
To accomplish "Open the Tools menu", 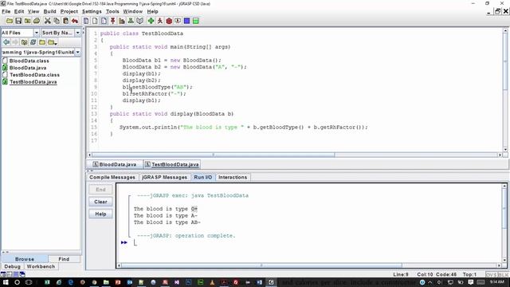I will click(112, 11).
